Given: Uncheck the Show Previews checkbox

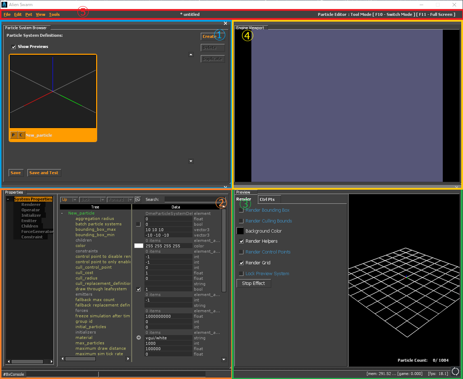Looking at the screenshot, I should (x=14, y=47).
